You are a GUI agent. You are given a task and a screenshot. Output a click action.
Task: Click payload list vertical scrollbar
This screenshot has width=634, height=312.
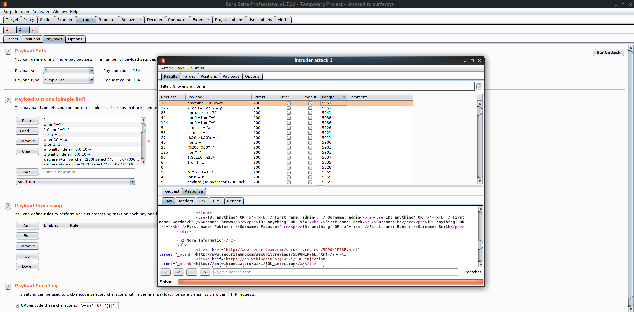click(143, 141)
